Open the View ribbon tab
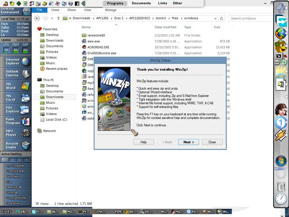289x217 pixels. point(87,10)
